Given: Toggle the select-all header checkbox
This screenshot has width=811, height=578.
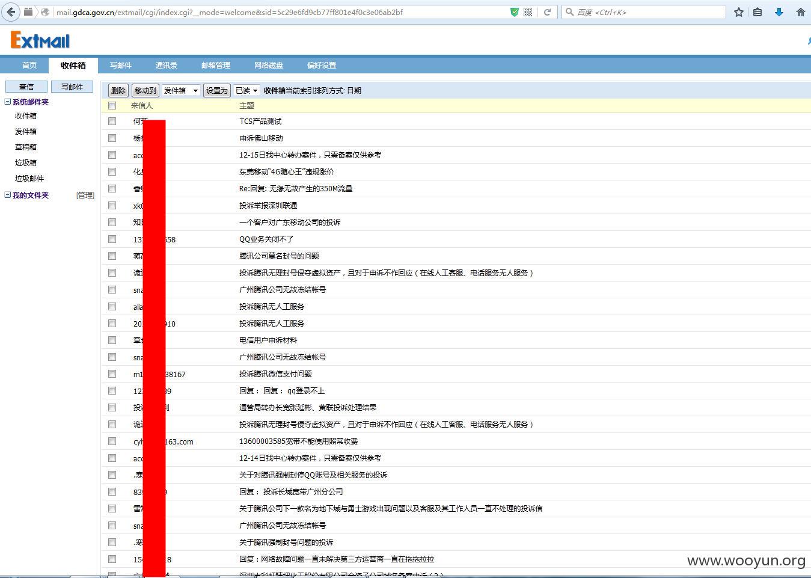Looking at the screenshot, I should (x=112, y=105).
